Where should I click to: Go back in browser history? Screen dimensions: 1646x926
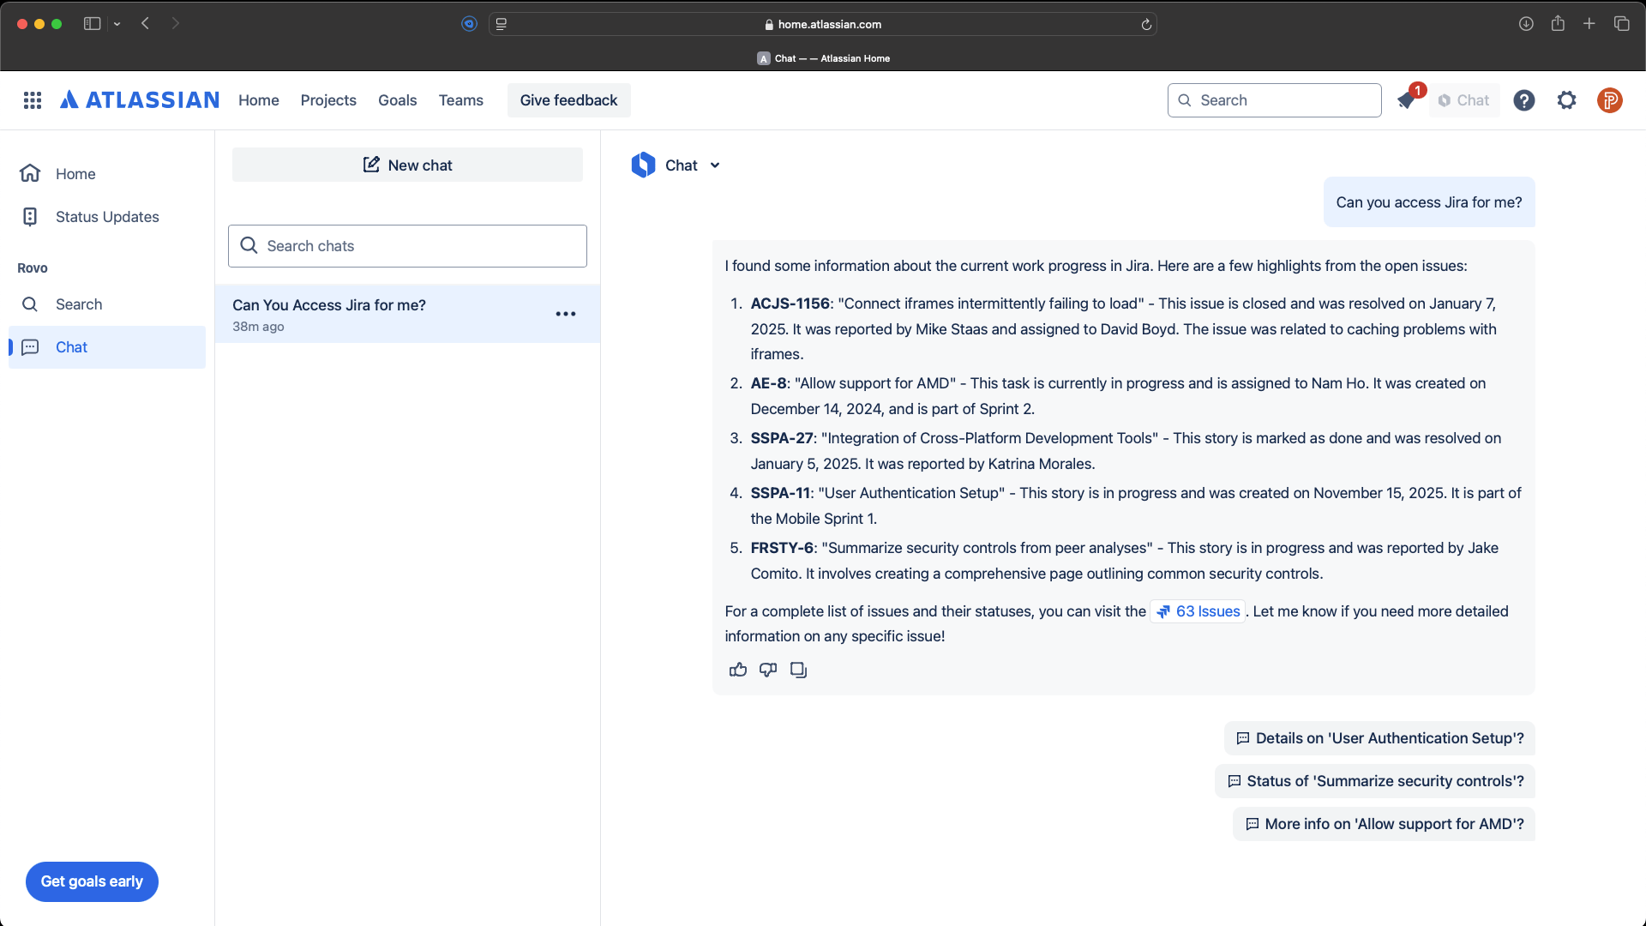146,24
